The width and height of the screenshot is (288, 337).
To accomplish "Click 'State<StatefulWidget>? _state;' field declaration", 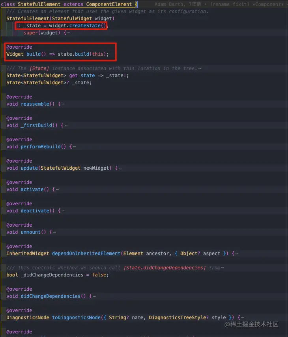I will pos(49,83).
